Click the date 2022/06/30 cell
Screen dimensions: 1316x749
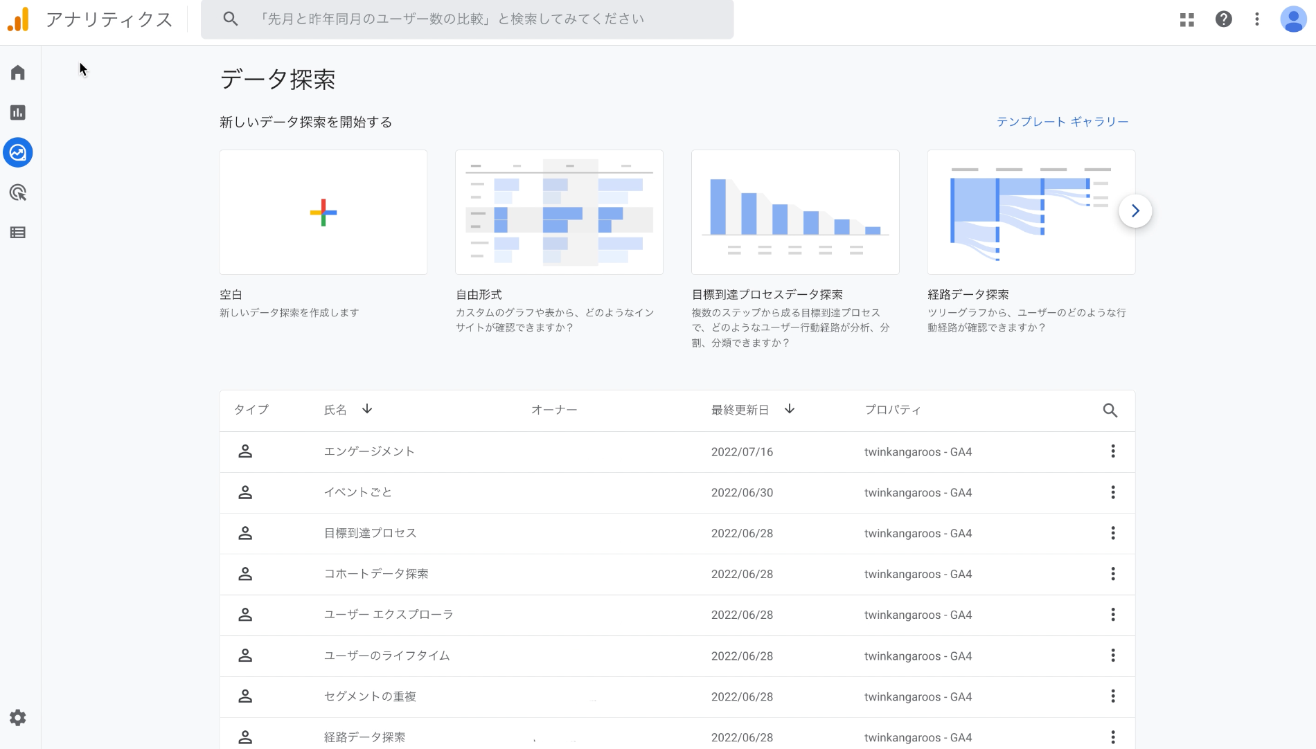pos(742,493)
